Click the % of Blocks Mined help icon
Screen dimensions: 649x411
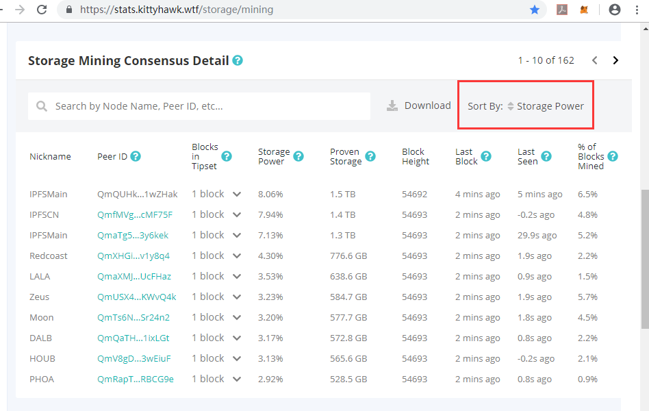(x=613, y=156)
